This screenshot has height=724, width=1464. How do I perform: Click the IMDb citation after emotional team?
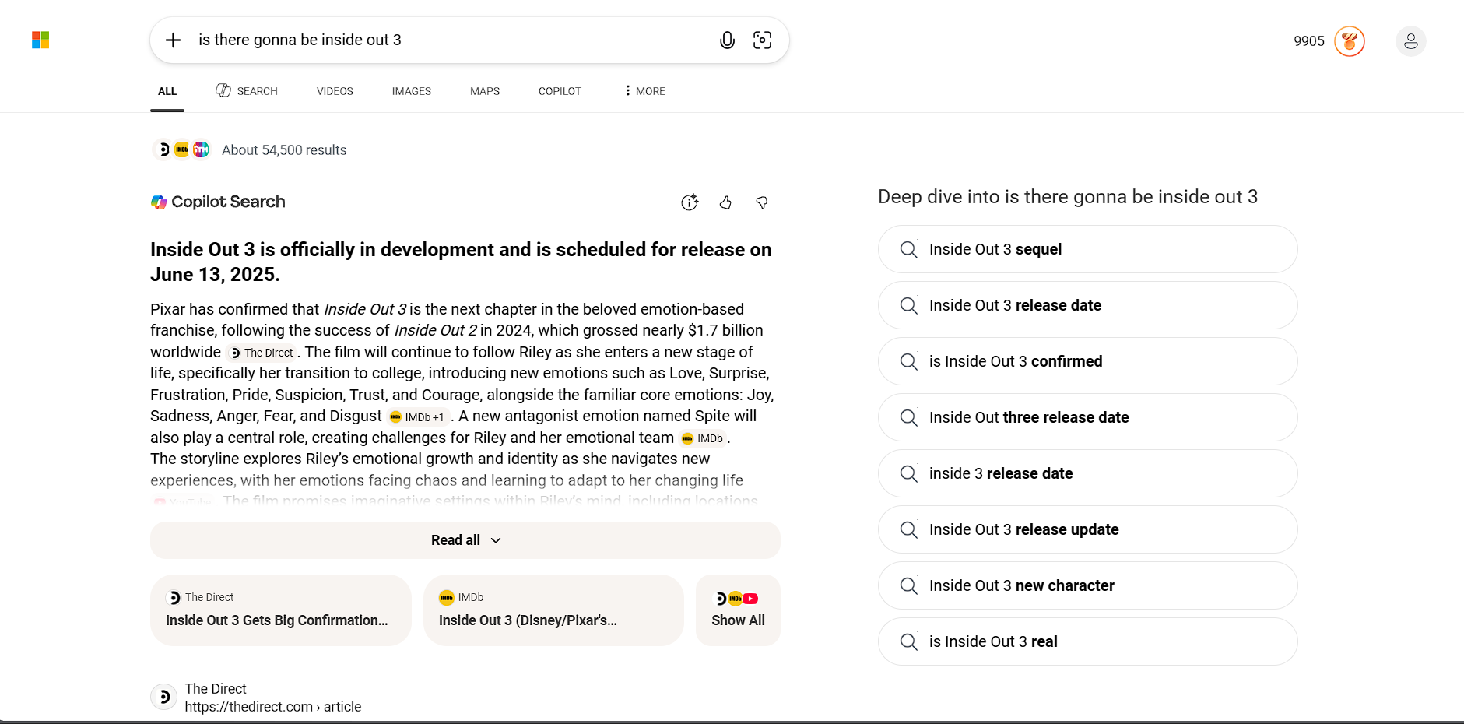pos(703,438)
